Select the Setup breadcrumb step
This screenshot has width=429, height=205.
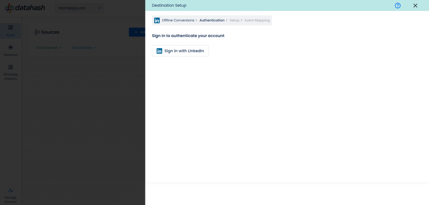tap(235, 20)
